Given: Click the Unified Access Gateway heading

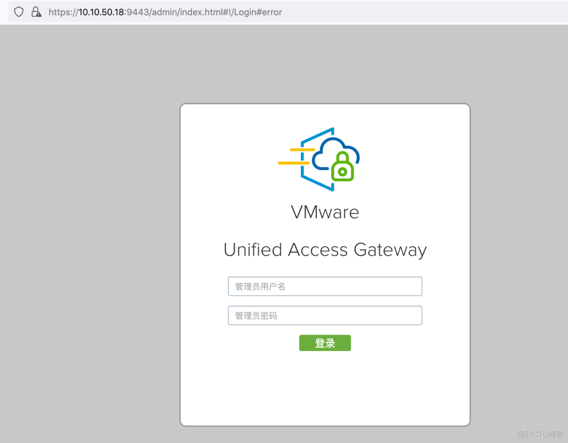Looking at the screenshot, I should [x=324, y=249].
